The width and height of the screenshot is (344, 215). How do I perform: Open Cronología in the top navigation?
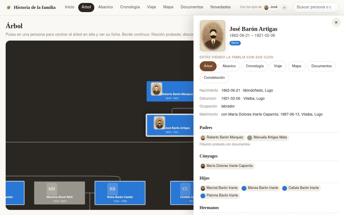[x=130, y=7]
